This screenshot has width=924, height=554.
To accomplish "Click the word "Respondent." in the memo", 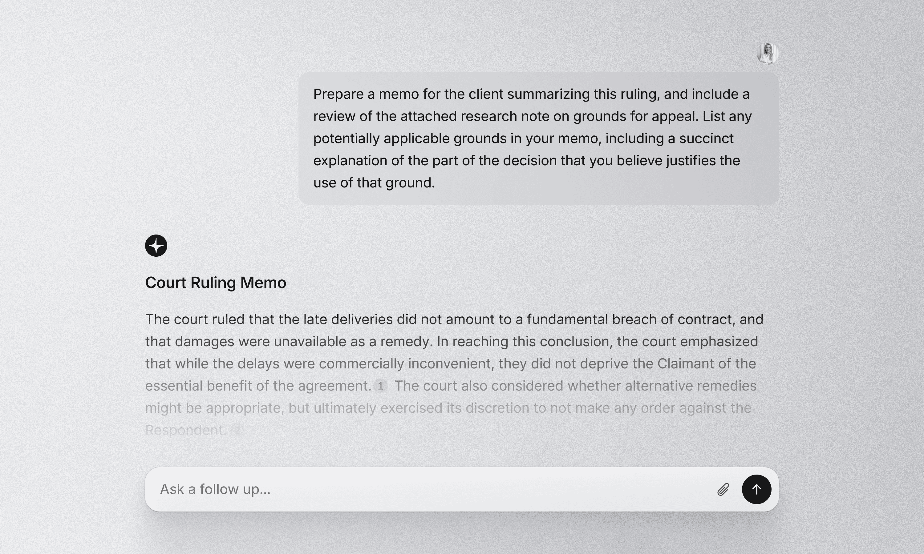I will point(186,430).
